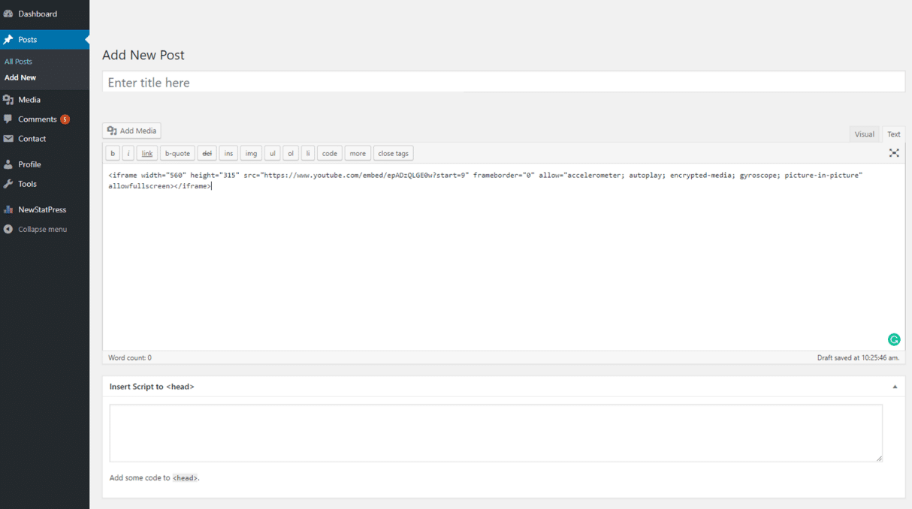Click the Word count status text

point(130,358)
